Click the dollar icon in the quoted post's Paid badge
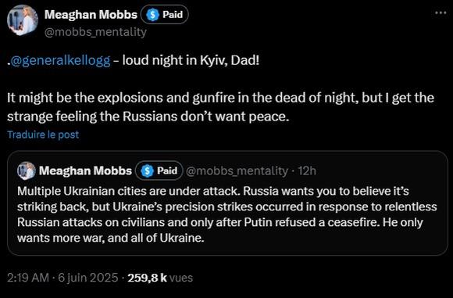The height and width of the screenshot is (298, 453). (x=147, y=171)
